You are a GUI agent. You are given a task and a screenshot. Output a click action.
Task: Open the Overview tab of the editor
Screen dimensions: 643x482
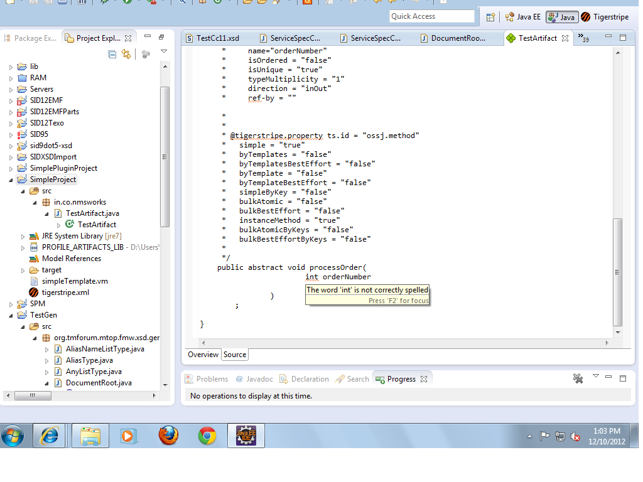pyautogui.click(x=203, y=355)
